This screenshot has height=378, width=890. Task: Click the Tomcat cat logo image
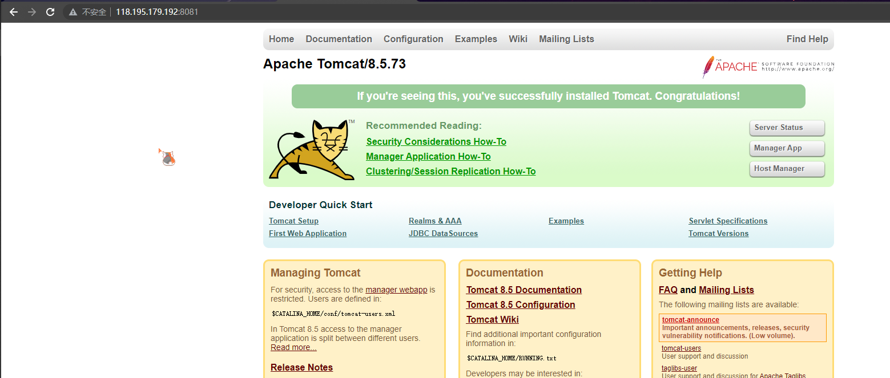(312, 150)
